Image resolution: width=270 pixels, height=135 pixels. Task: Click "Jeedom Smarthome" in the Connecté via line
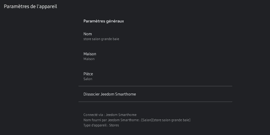121,115
